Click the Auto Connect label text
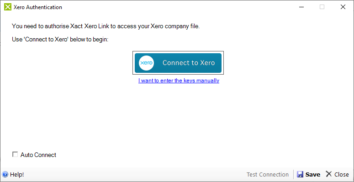The width and height of the screenshot is (354, 182). [38, 155]
